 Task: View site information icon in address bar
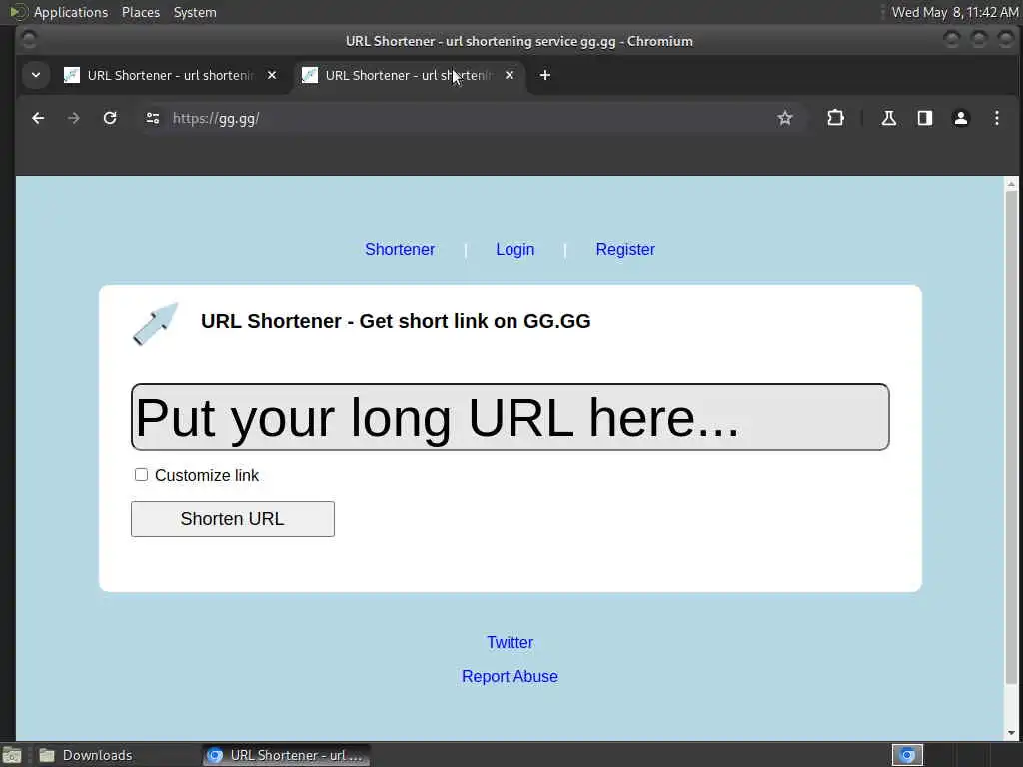(153, 118)
